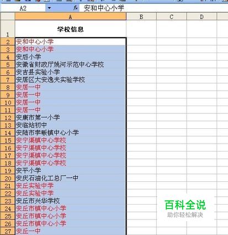Click the cell 安吉县实验小学
The height and width of the screenshot is (235, 228).
pyautogui.click(x=71, y=72)
